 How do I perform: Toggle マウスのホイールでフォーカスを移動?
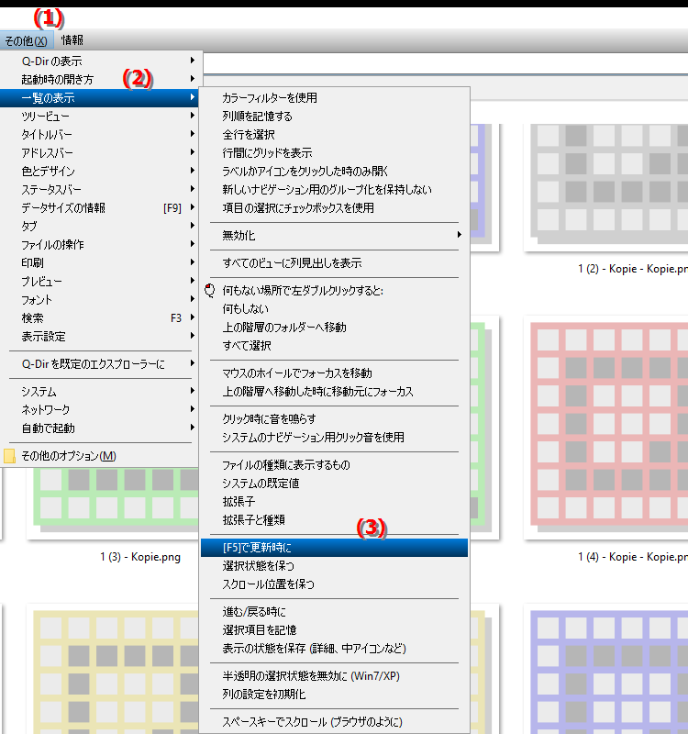[334, 373]
